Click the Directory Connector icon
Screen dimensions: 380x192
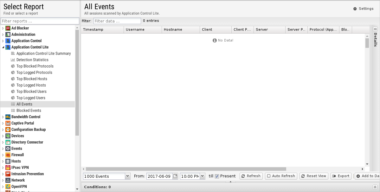pyautogui.click(x=8, y=142)
